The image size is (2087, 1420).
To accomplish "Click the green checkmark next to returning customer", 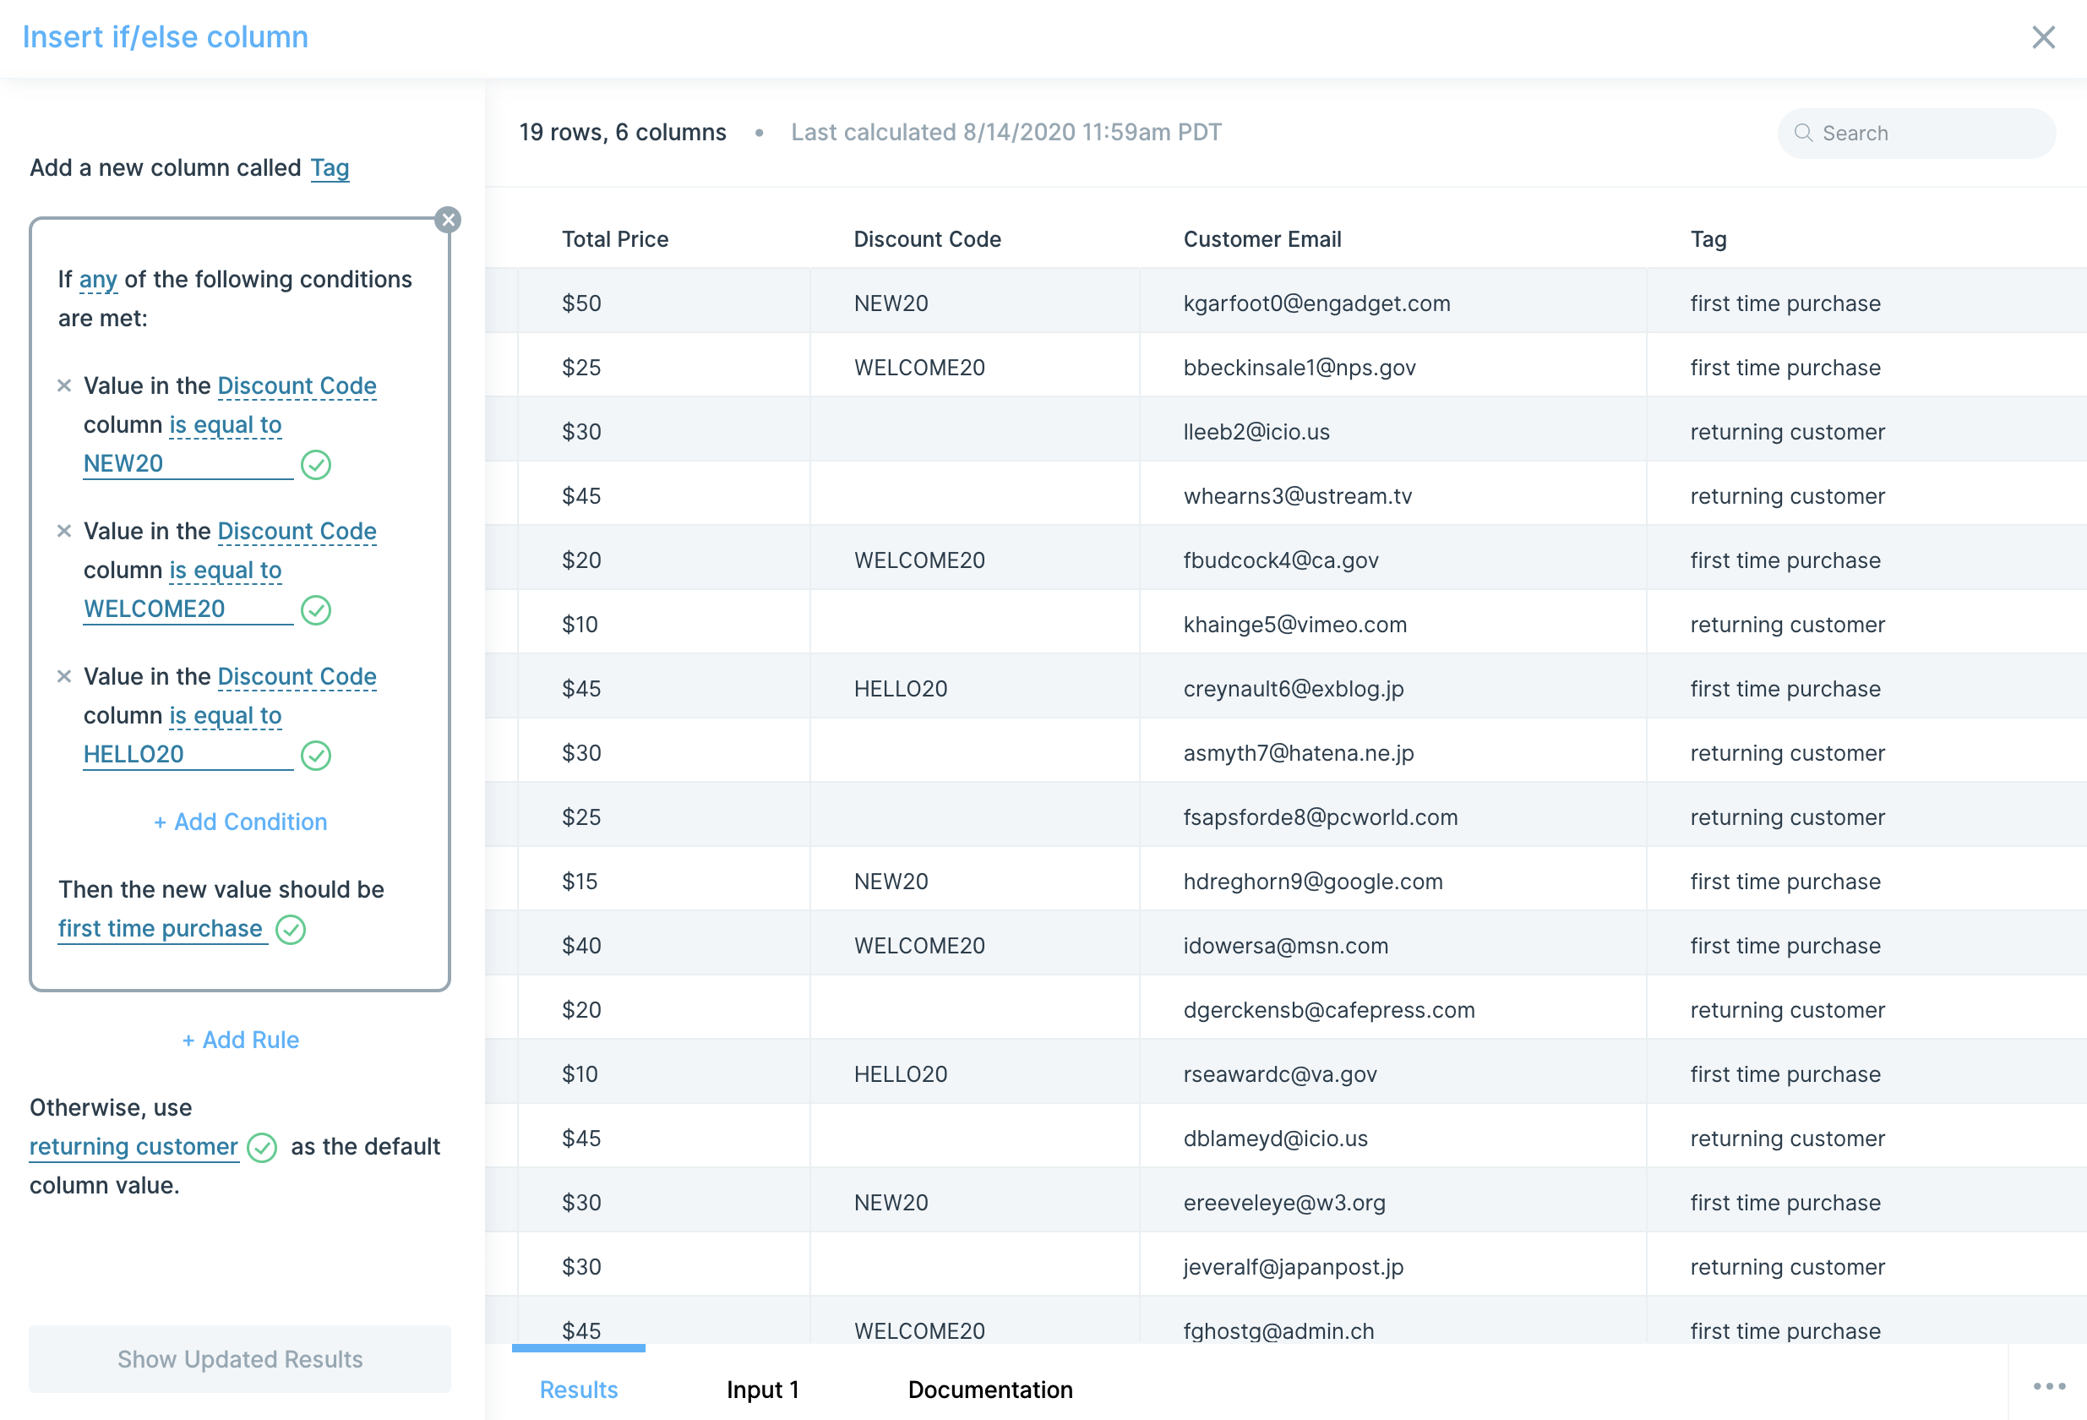I will tap(261, 1148).
